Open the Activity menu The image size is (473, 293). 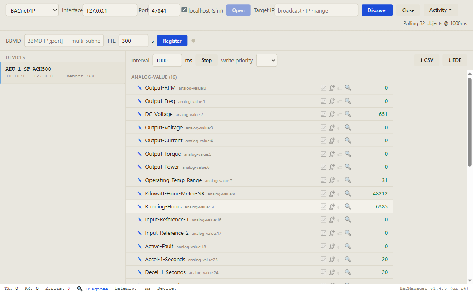[440, 10]
